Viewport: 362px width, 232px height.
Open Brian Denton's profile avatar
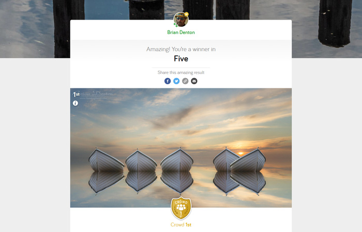point(181,20)
